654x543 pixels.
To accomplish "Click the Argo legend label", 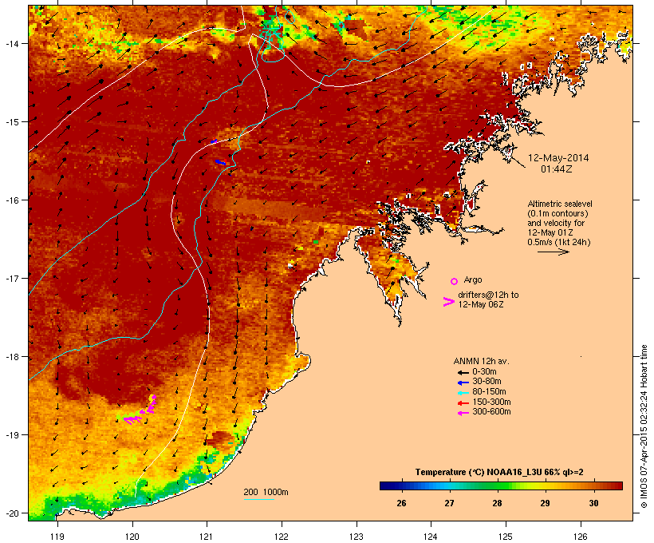I will tap(473, 279).
